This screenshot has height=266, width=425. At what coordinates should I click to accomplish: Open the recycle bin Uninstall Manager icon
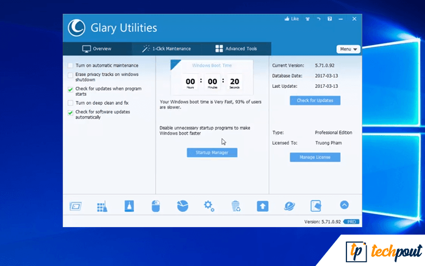236,206
